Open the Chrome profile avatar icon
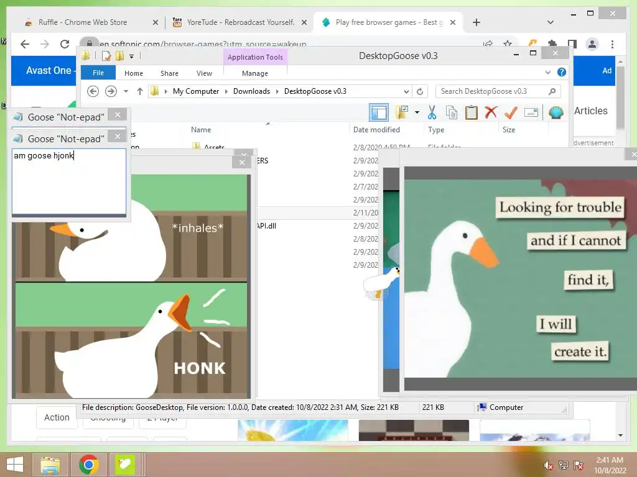637x477 pixels. pos(592,44)
